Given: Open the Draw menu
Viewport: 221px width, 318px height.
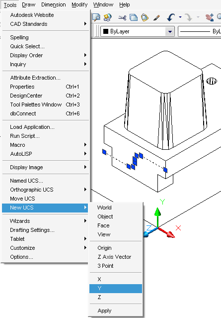Looking at the screenshot, I should [x=28, y=4].
